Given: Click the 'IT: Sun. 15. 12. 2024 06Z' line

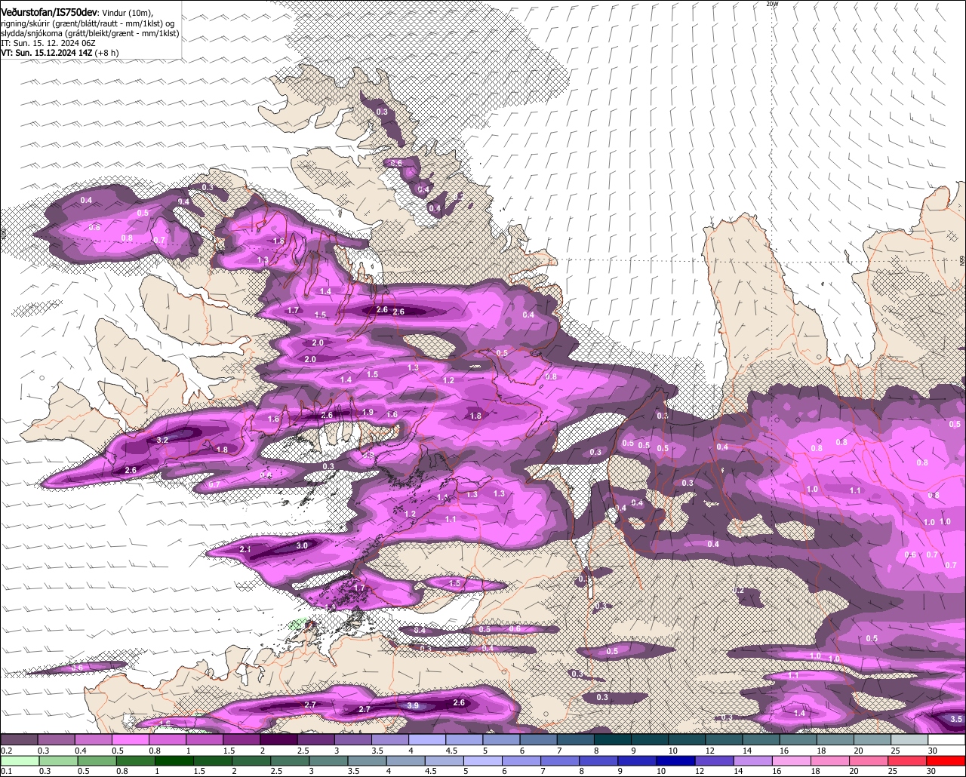Looking at the screenshot, I should (x=47, y=43).
